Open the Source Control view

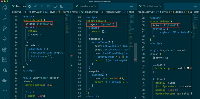tap(5, 28)
